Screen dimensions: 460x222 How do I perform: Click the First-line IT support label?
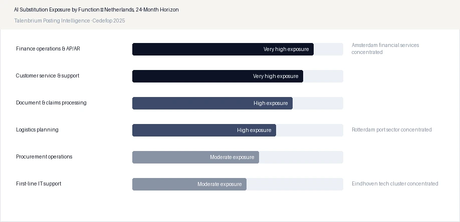(x=39, y=183)
